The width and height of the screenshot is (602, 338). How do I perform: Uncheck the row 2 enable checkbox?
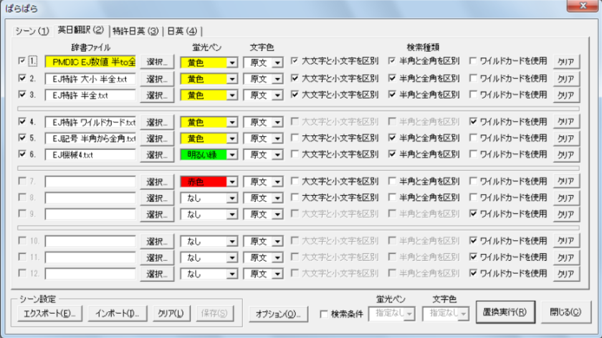22,79
